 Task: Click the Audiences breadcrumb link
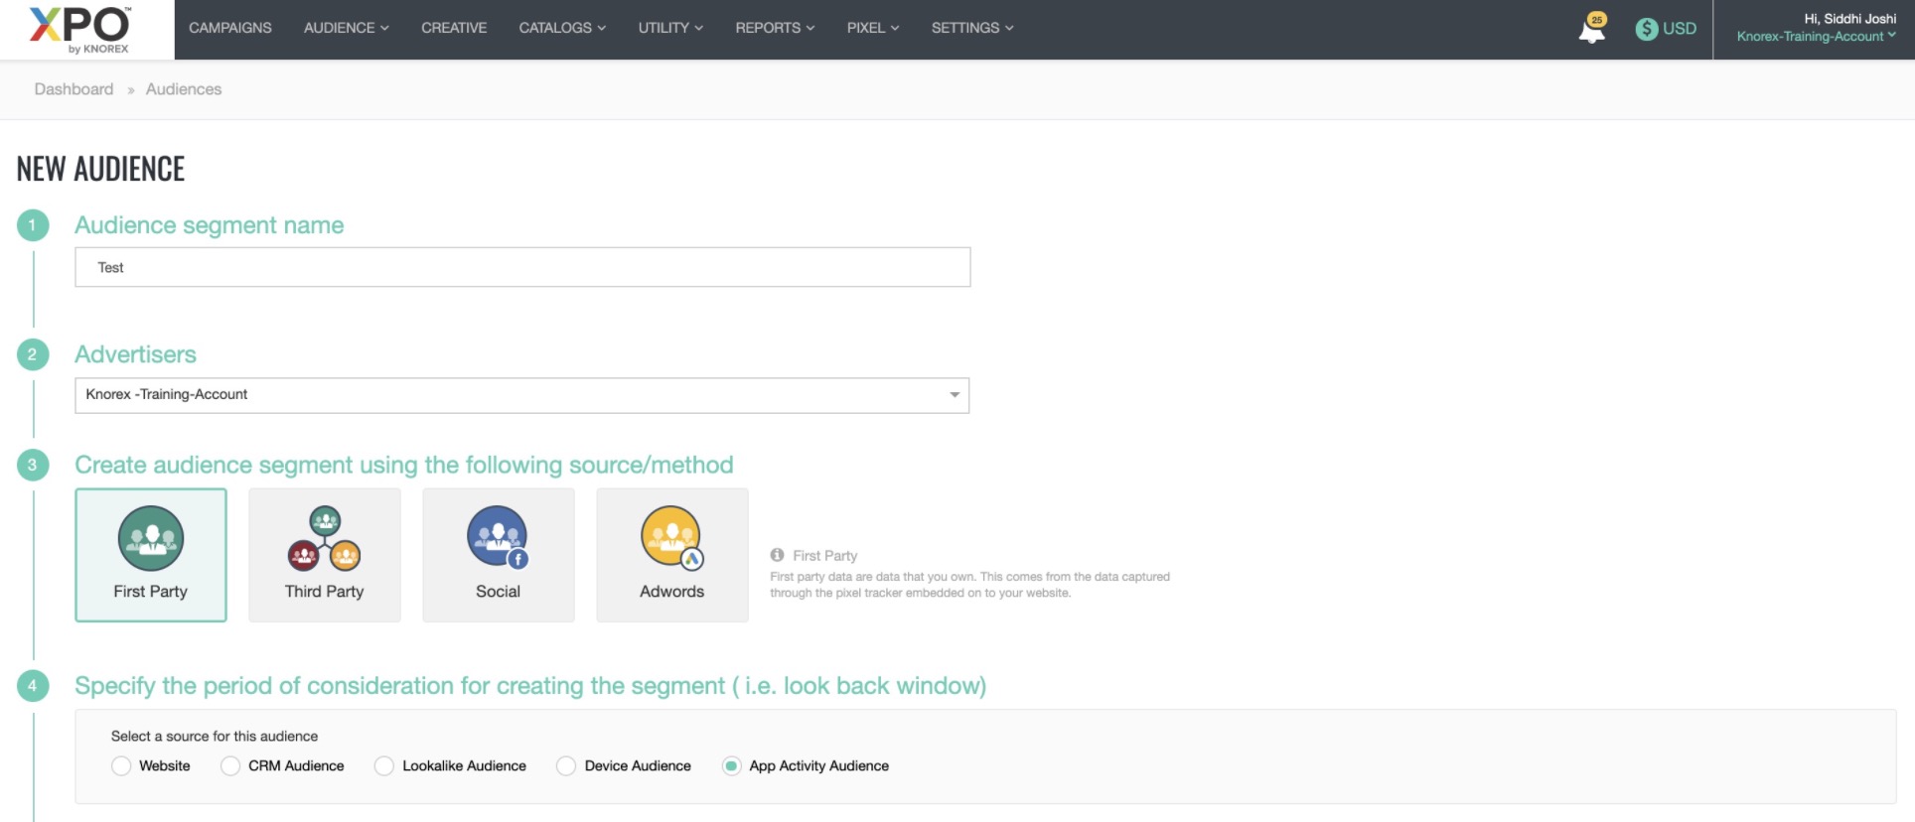[184, 89]
